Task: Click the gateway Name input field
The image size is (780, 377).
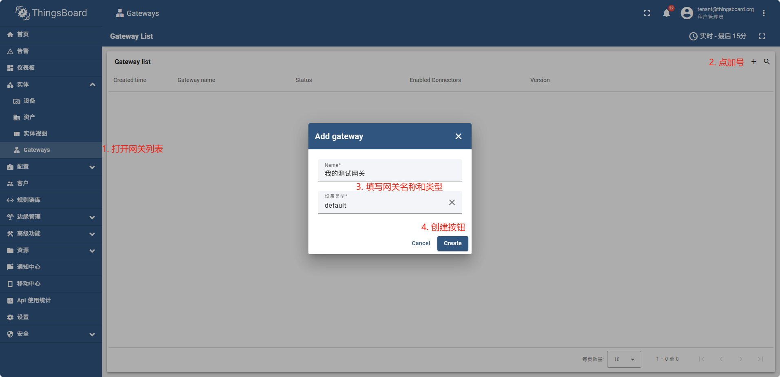Action: click(x=390, y=173)
